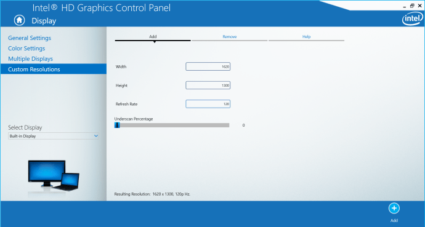Click the circular plus Add icon
425x227 pixels.
[394, 209]
